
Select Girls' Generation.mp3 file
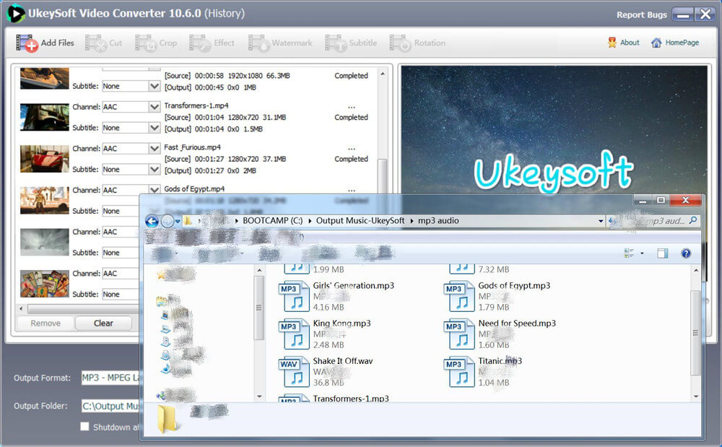click(x=336, y=296)
